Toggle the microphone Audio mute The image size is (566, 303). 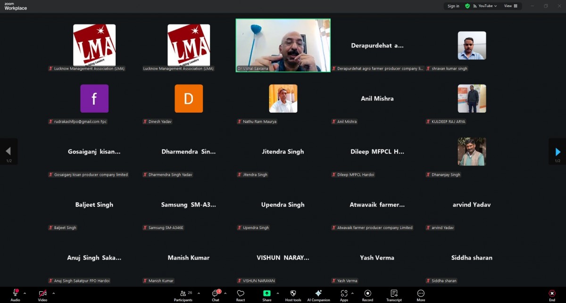coord(15,294)
